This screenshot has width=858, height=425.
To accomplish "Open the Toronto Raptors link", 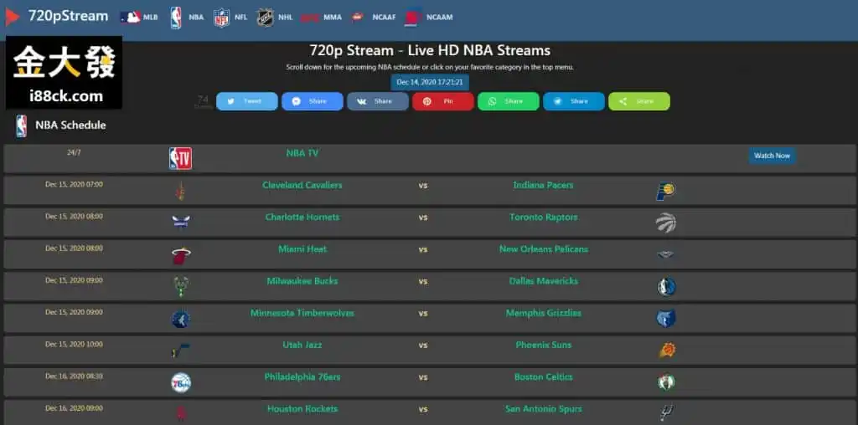I will 543,217.
